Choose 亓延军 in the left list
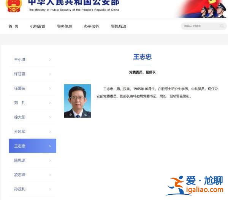 pos(20,132)
